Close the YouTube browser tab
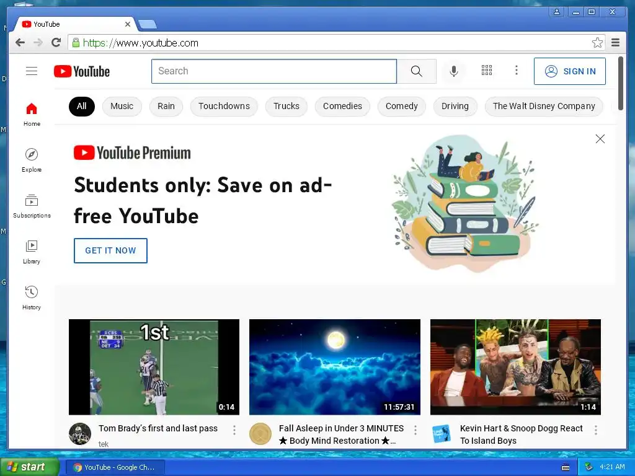This screenshot has height=476, width=635. (128, 24)
